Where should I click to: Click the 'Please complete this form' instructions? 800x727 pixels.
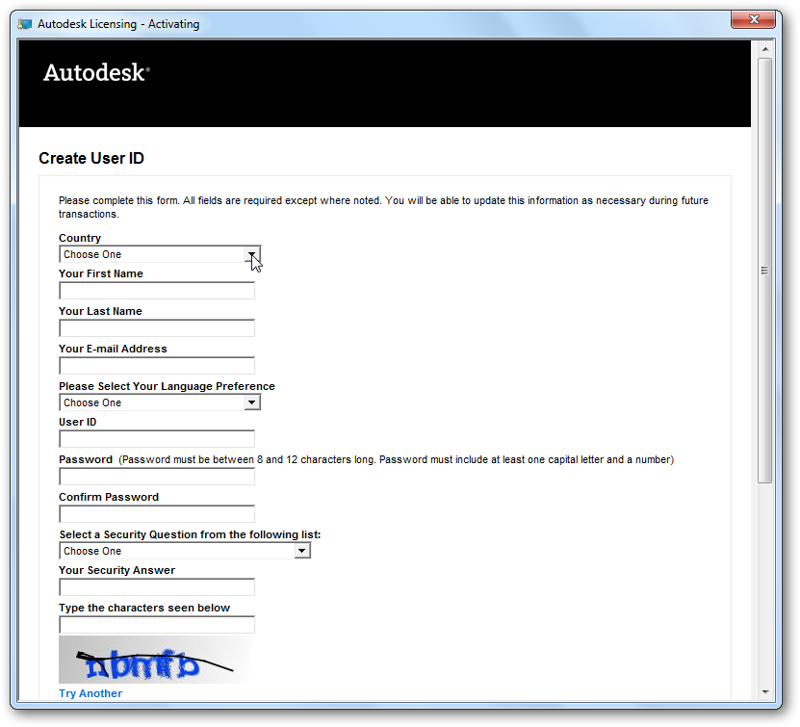point(383,207)
